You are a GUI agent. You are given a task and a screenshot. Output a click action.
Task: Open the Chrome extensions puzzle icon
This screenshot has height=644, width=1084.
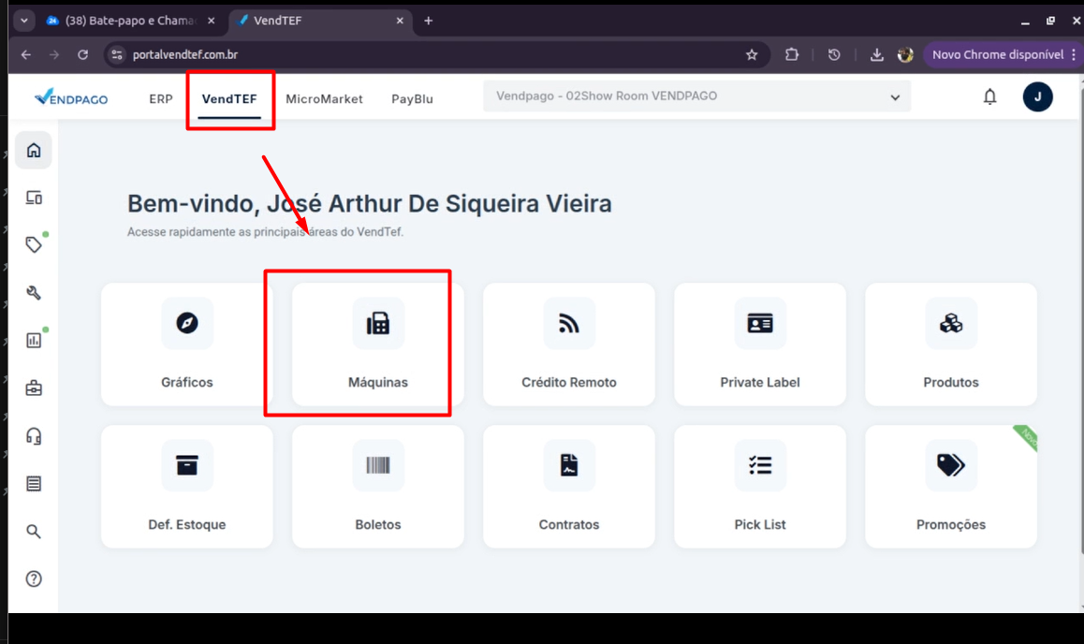(792, 54)
